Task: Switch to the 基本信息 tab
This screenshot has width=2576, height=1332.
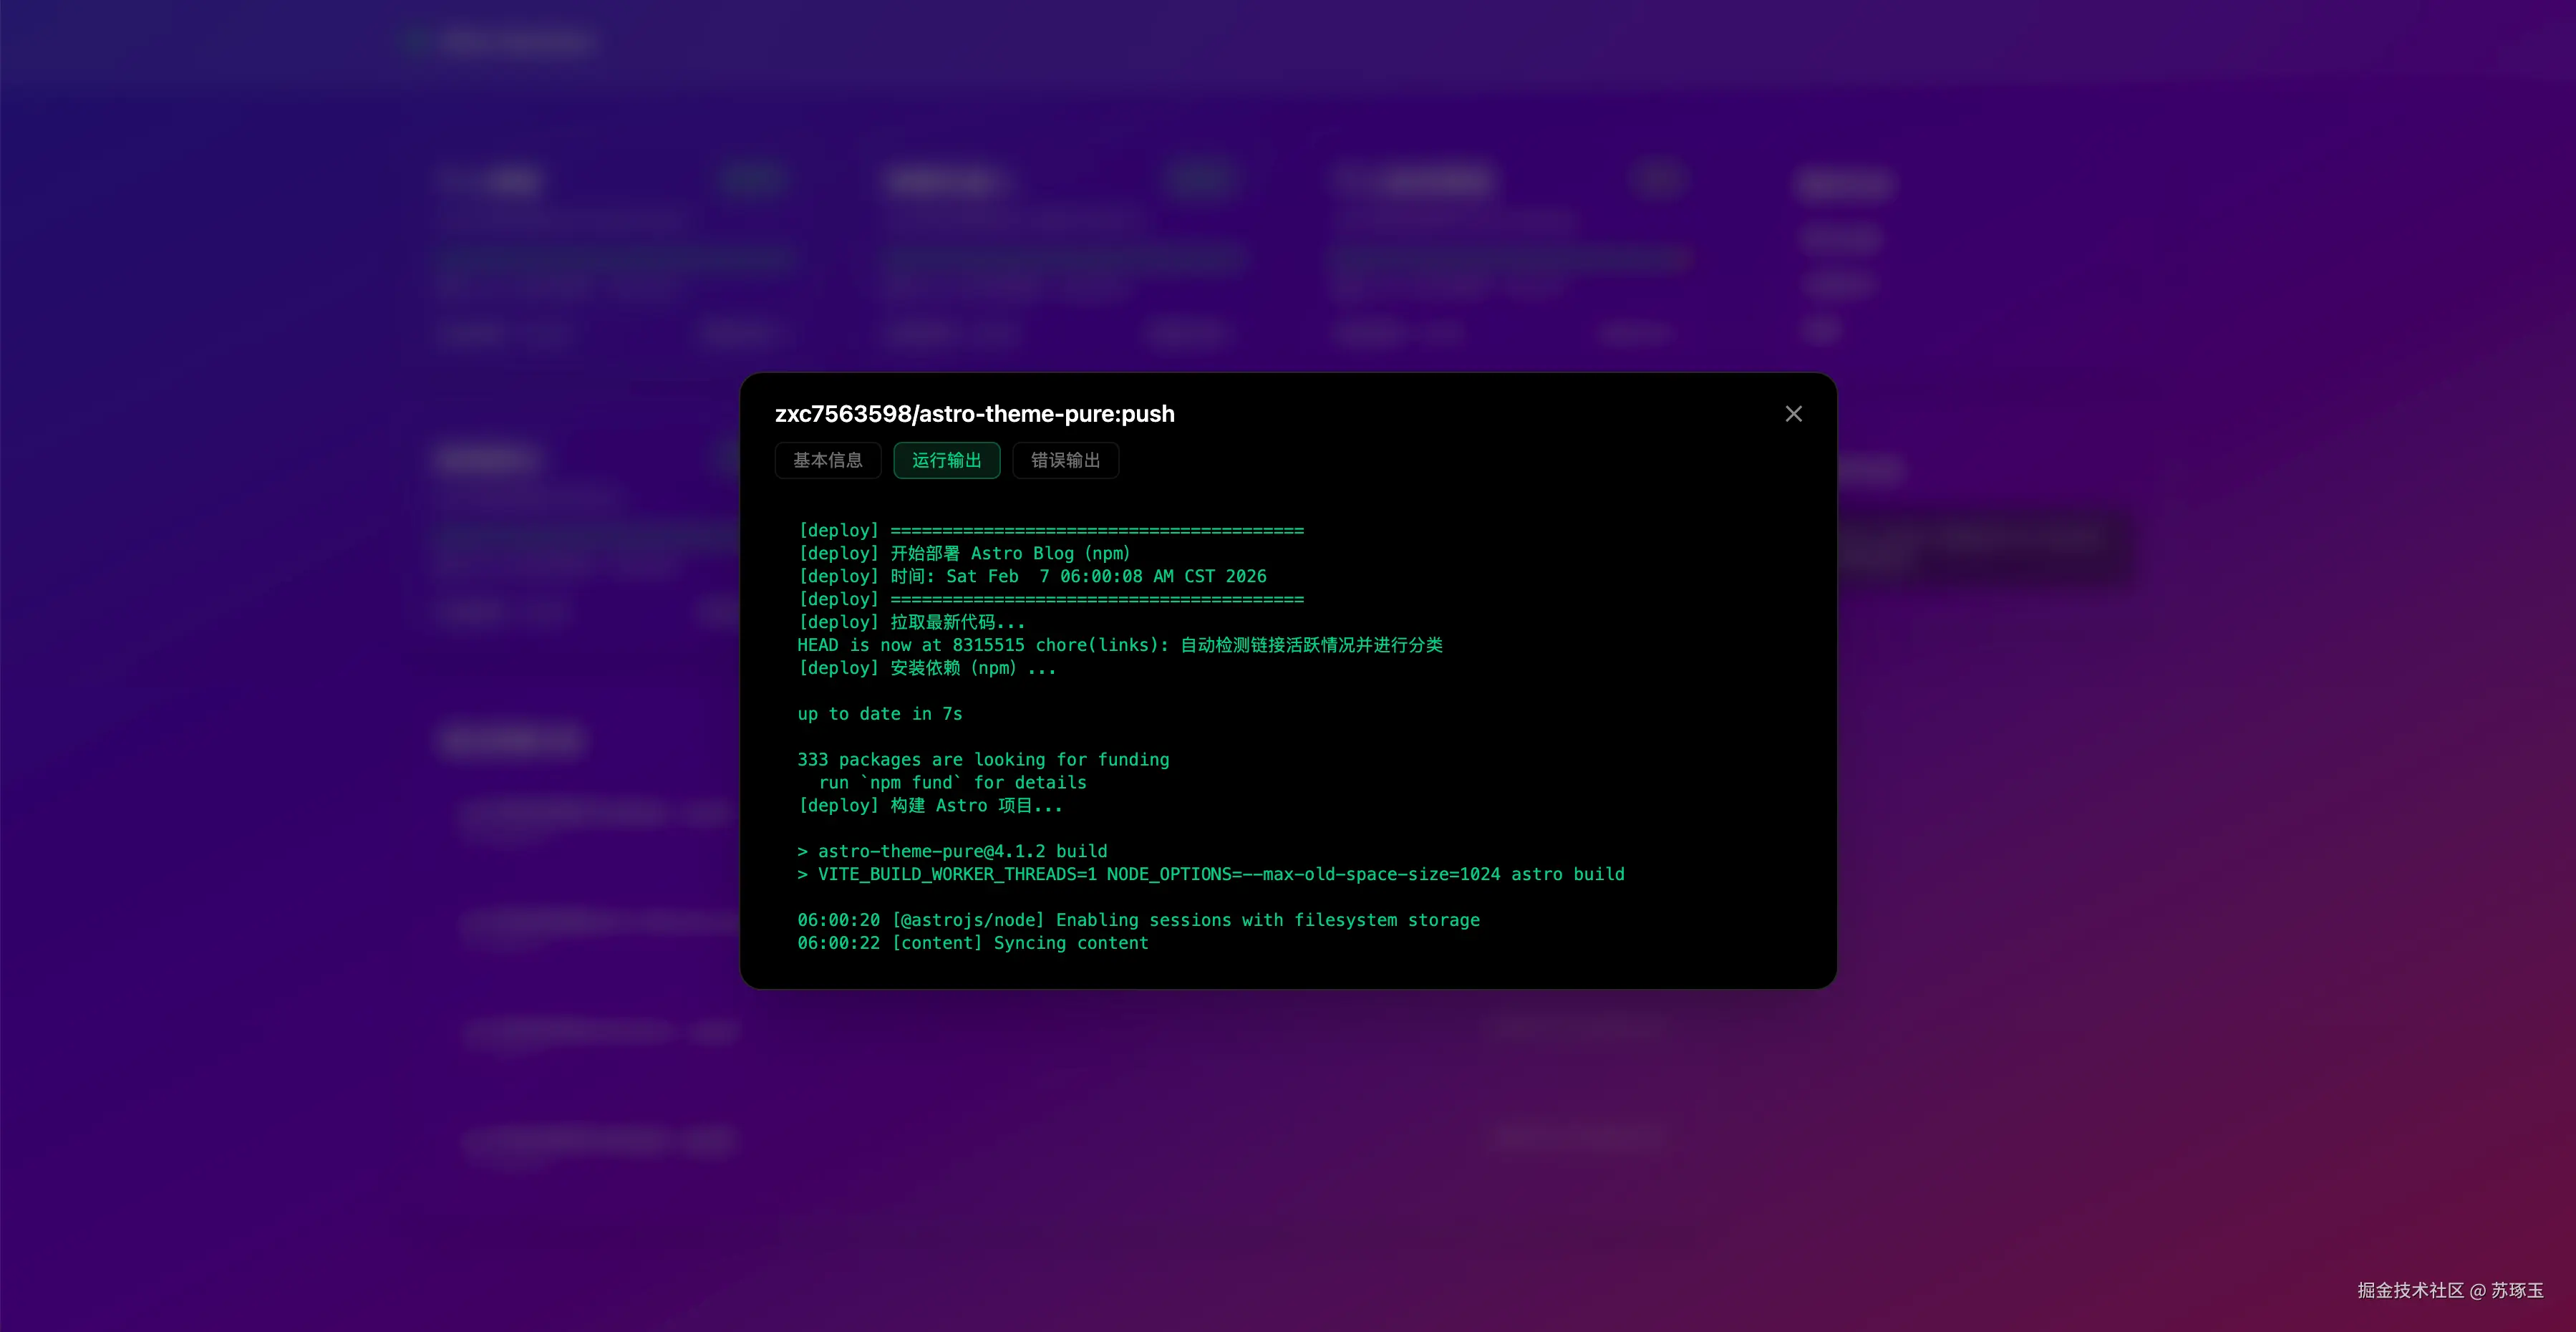Action: coord(827,460)
